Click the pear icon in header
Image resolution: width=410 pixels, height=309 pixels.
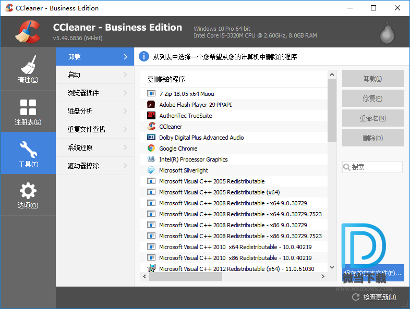coord(387,33)
